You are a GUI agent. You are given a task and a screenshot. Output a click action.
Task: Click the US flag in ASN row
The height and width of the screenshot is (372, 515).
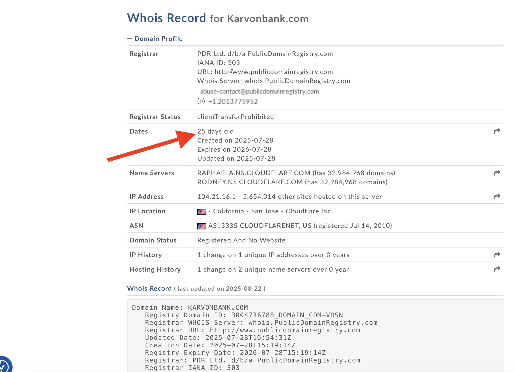click(202, 226)
